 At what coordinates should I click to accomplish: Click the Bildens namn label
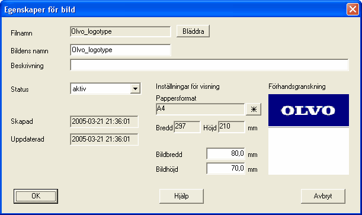point(30,51)
